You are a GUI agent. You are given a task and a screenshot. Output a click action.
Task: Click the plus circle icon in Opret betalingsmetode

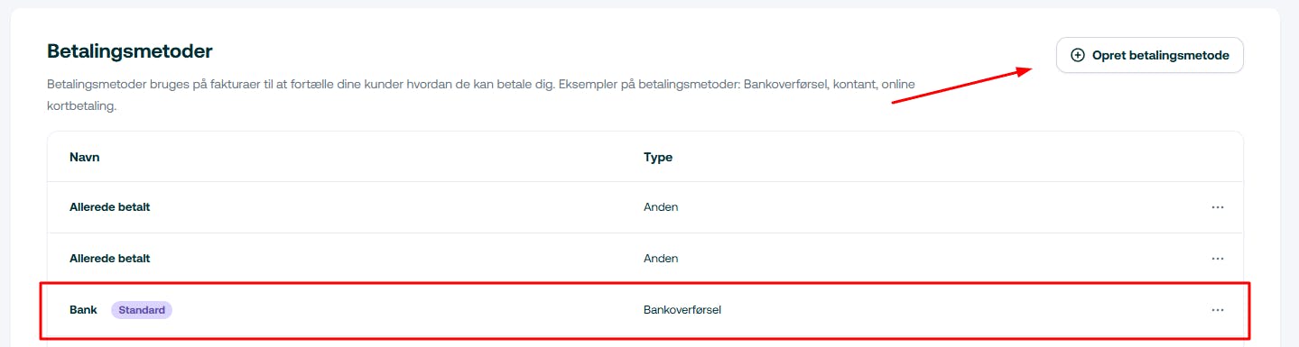[1077, 55]
